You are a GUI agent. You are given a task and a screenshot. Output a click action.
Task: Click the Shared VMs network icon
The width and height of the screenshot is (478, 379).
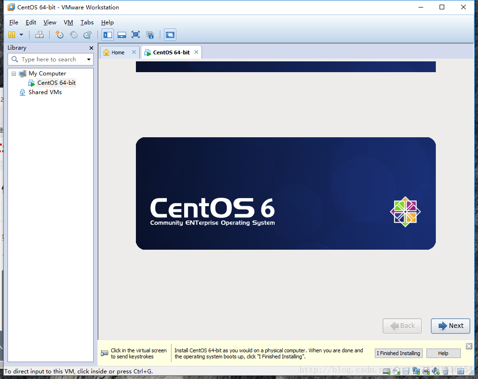click(22, 92)
